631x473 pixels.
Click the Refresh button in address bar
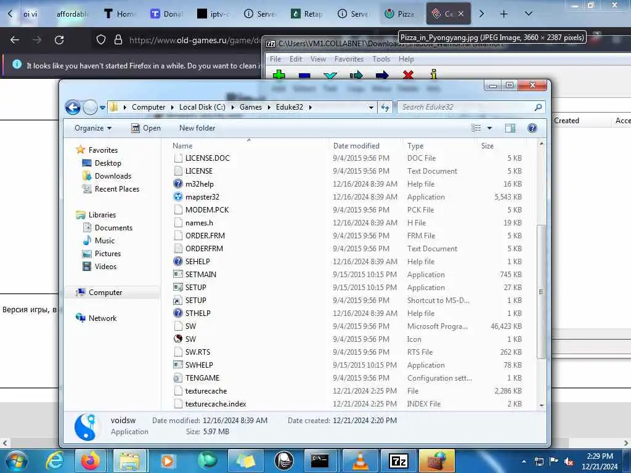click(x=385, y=107)
